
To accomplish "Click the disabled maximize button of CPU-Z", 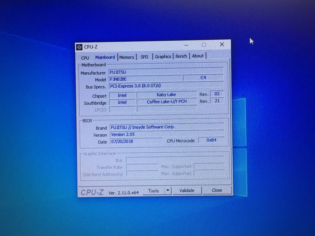I will (204, 45).
